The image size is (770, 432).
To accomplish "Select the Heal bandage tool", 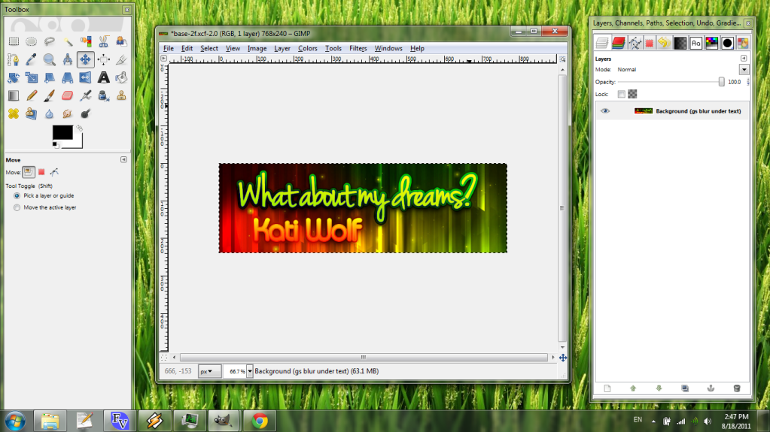I will click(x=14, y=113).
